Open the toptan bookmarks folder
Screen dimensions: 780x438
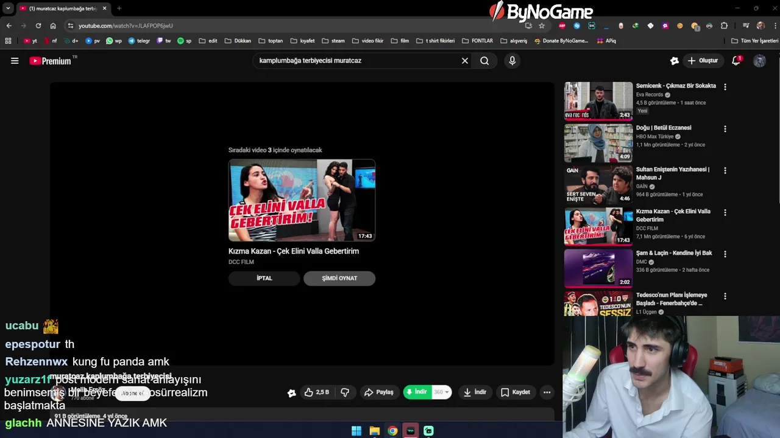[x=271, y=41]
